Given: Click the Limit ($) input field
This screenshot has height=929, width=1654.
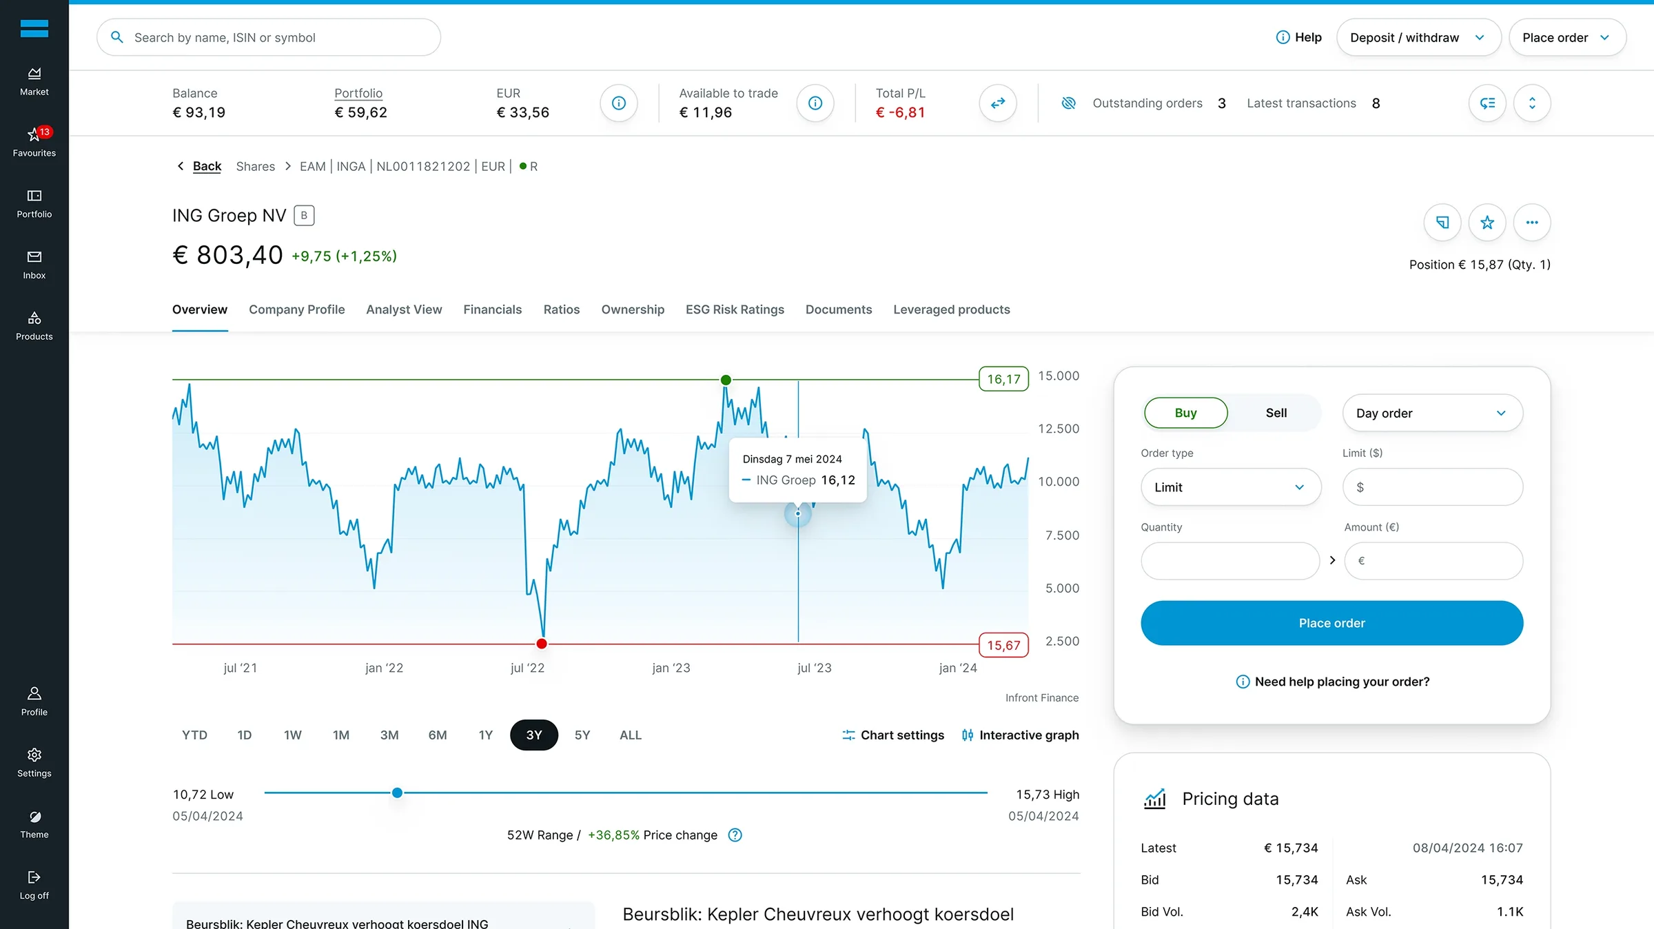Looking at the screenshot, I should [x=1432, y=487].
